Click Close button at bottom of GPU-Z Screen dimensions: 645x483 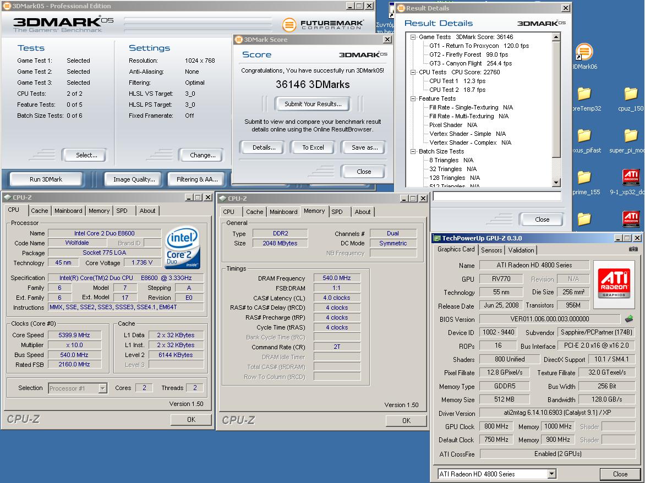(620, 474)
